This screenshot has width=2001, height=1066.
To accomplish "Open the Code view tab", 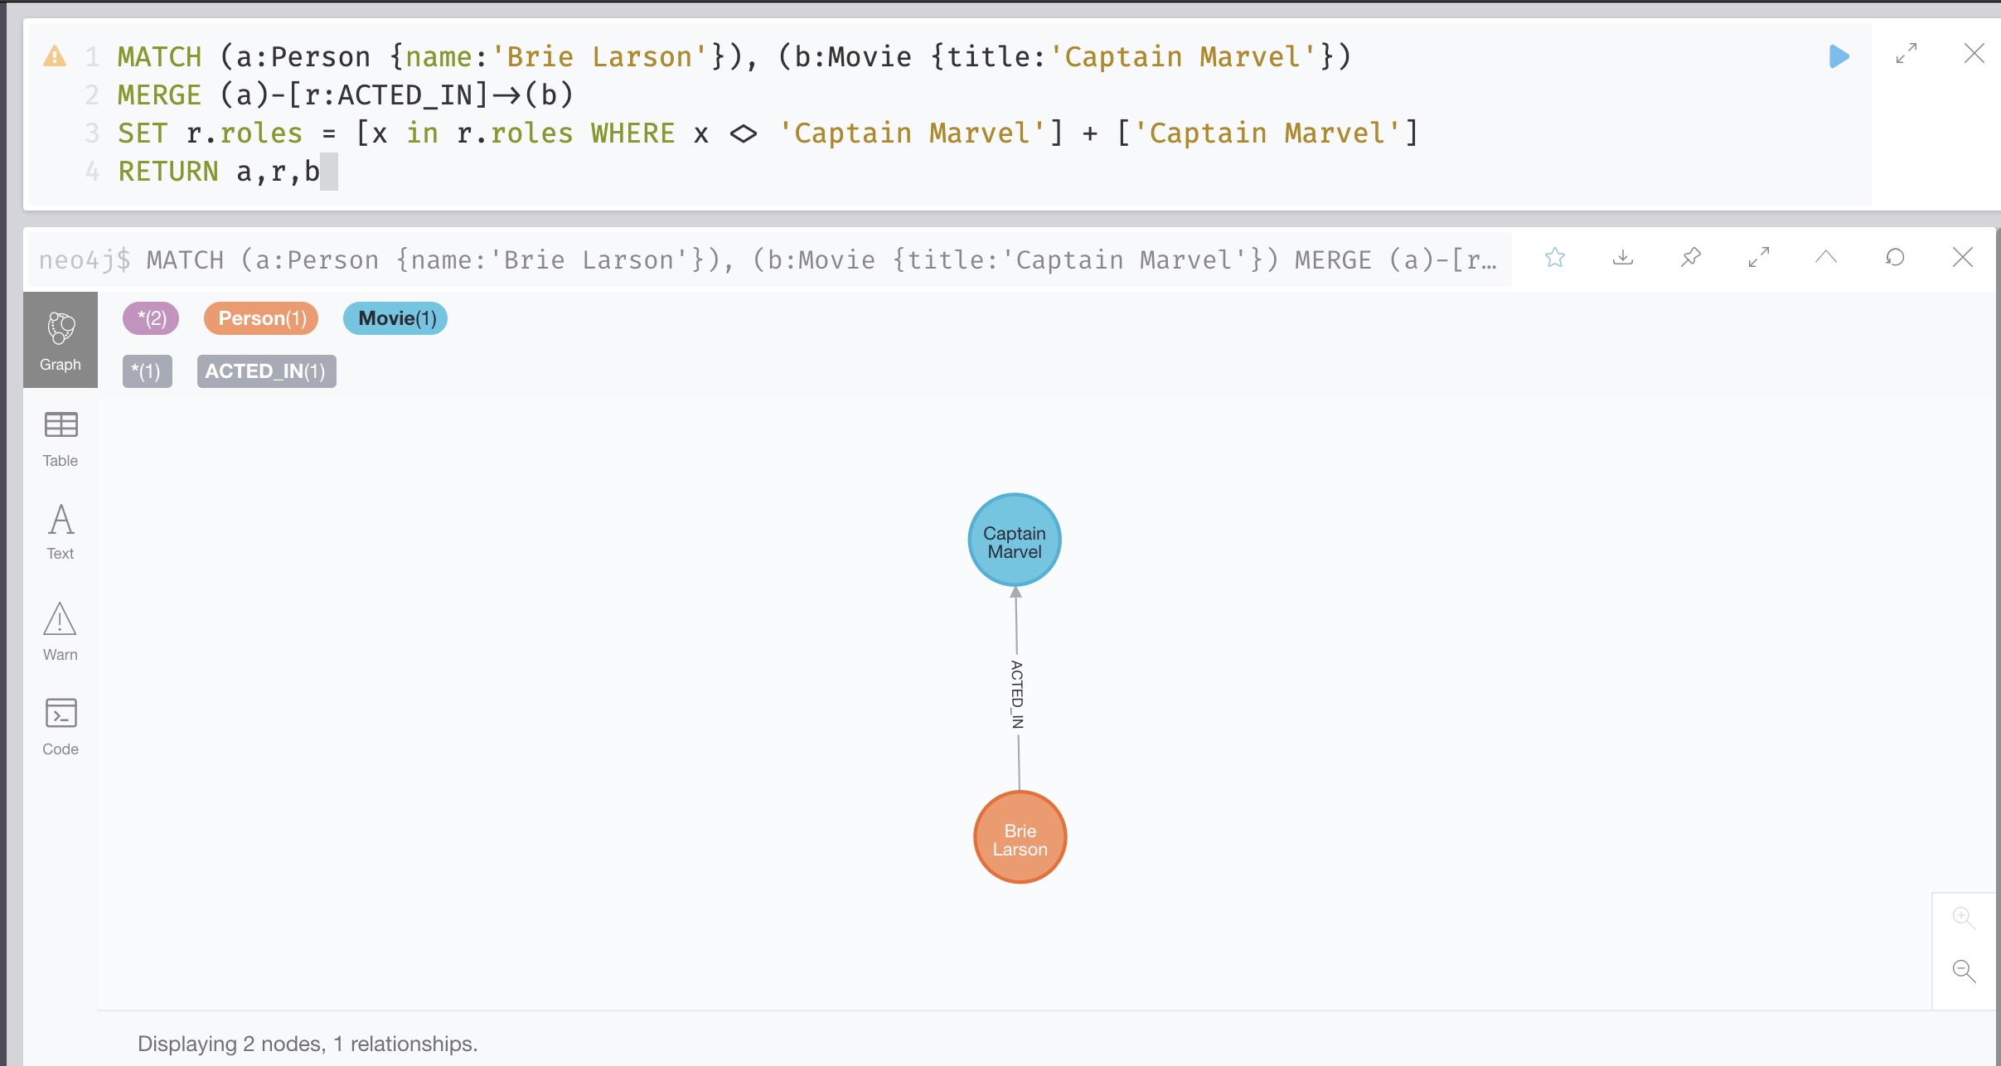I will 61,727.
